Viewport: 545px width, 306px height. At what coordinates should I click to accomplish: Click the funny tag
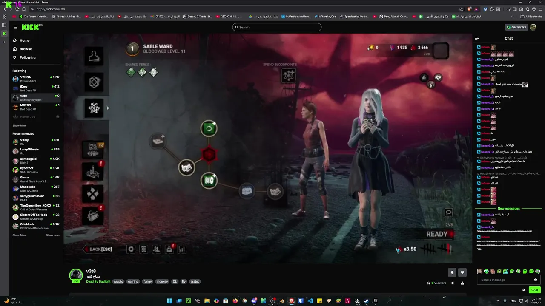[147, 281]
